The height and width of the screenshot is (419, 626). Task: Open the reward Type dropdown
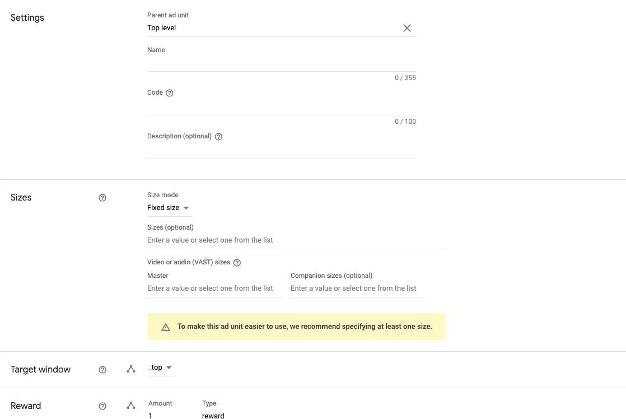pos(213,416)
